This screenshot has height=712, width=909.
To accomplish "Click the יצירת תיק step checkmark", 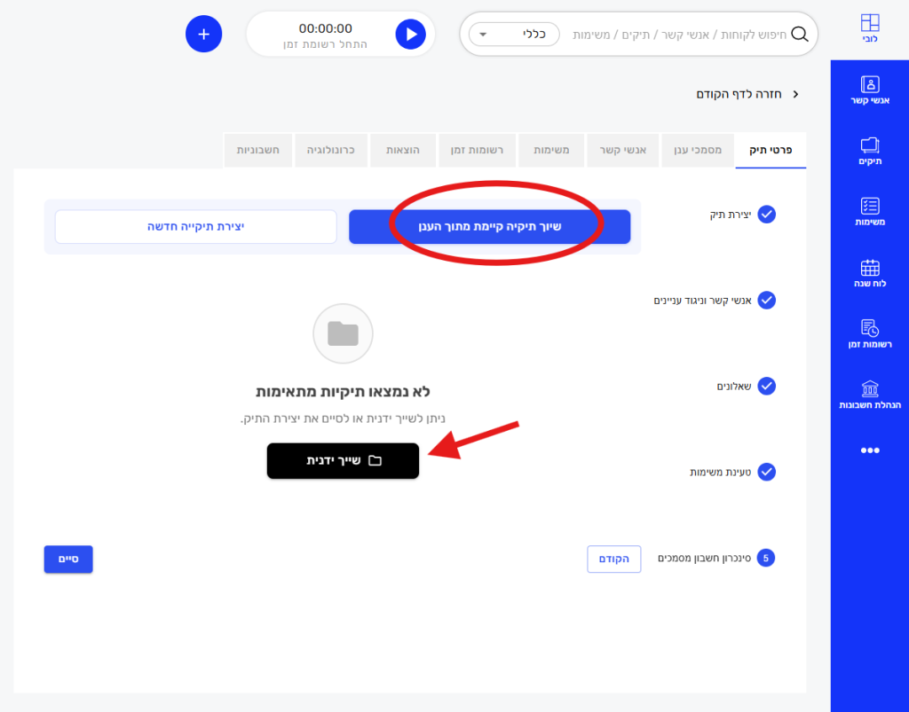I will point(767,215).
